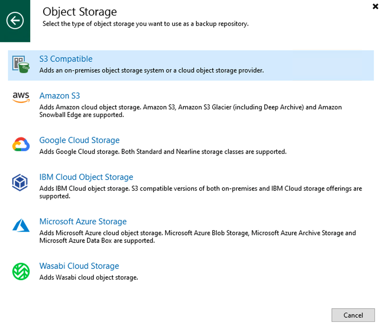Select Amazon S3 as storage type
This screenshot has width=383, height=328.
[x=59, y=96]
